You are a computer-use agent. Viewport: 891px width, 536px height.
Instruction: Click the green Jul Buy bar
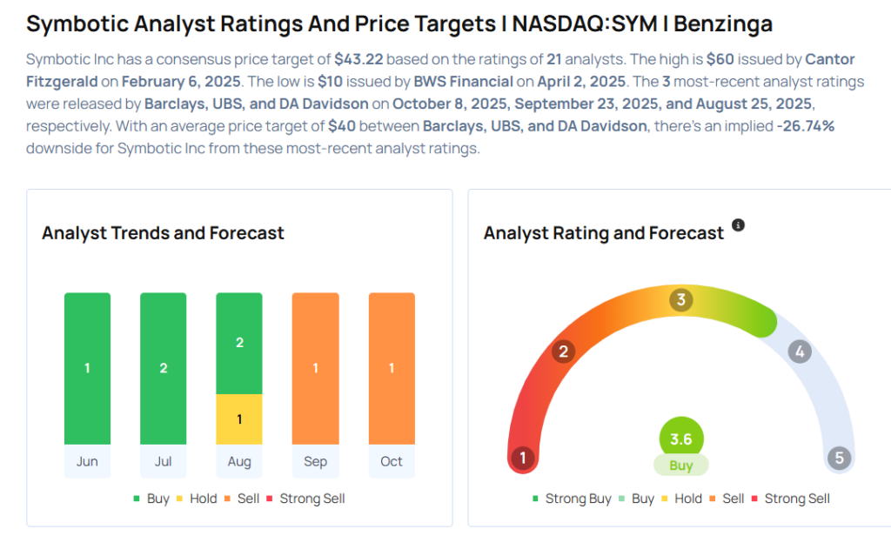click(x=163, y=368)
